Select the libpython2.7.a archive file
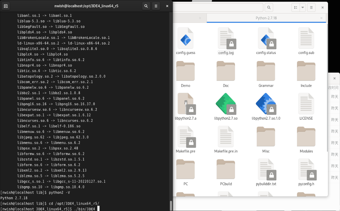 click(x=186, y=104)
